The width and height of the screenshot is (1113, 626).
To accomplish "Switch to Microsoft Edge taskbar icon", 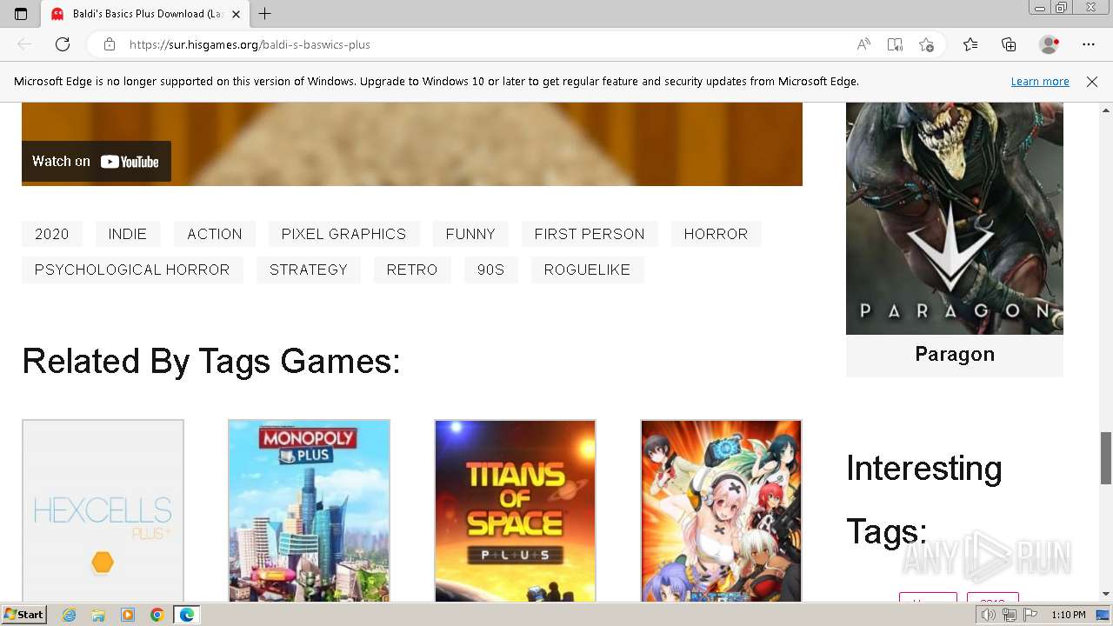I will [x=187, y=615].
